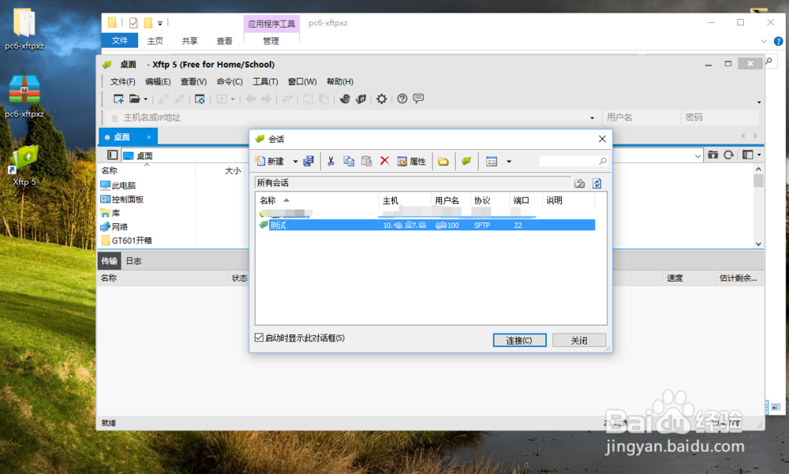Click the refresh icon beside 所有会话
Screen dimensions: 789x474
[596, 183]
